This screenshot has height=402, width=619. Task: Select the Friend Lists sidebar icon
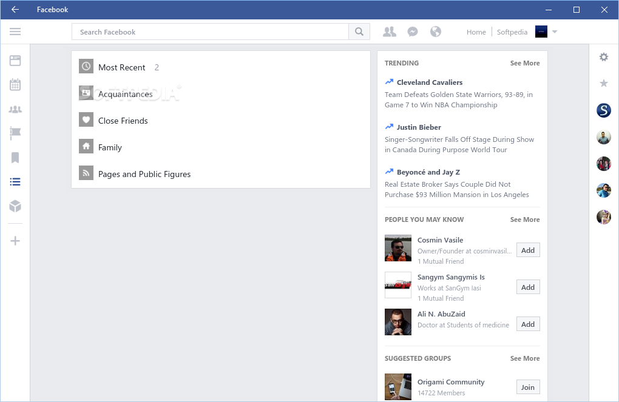(15, 182)
